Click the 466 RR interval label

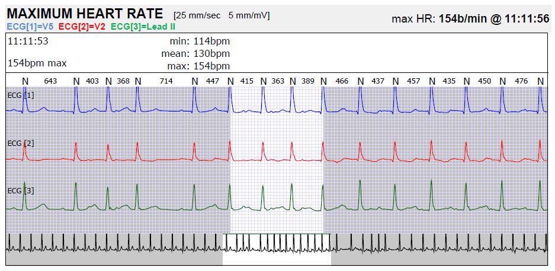[x=342, y=81]
